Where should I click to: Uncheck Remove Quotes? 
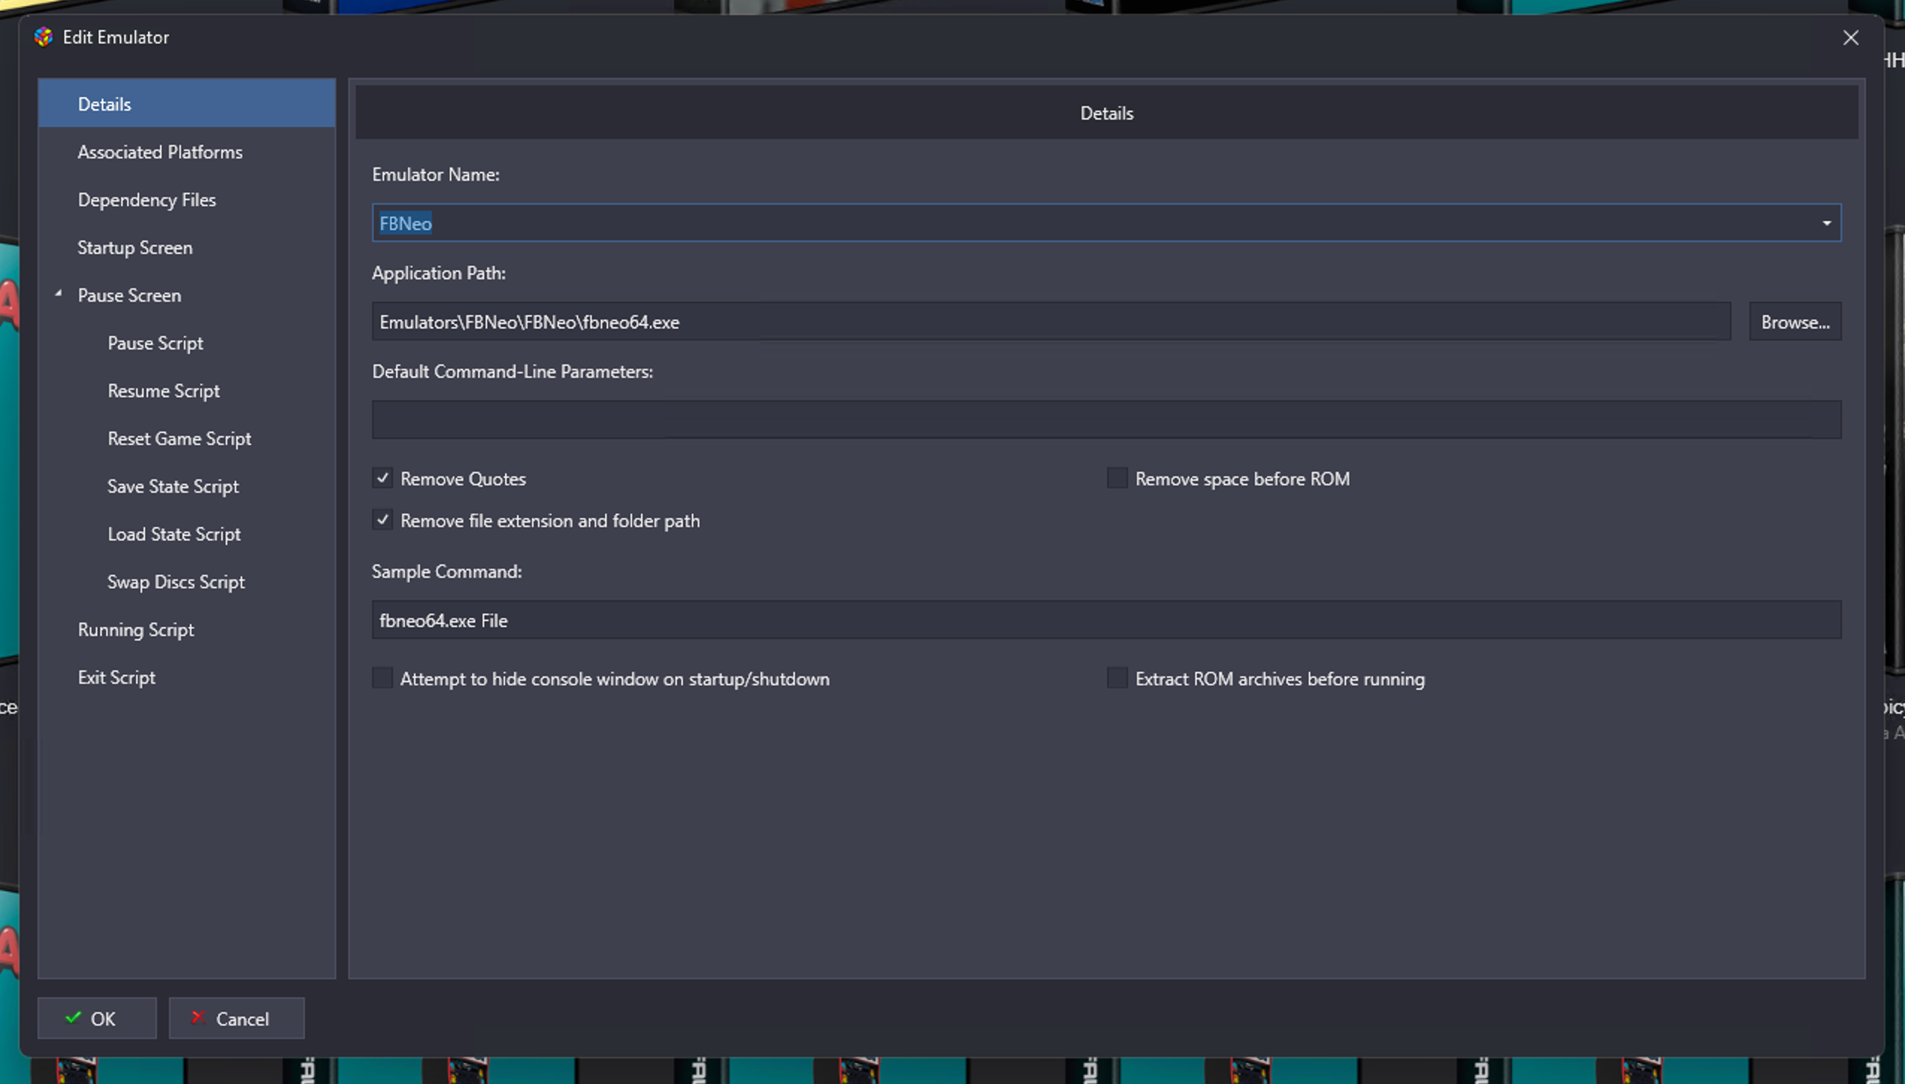click(x=382, y=478)
